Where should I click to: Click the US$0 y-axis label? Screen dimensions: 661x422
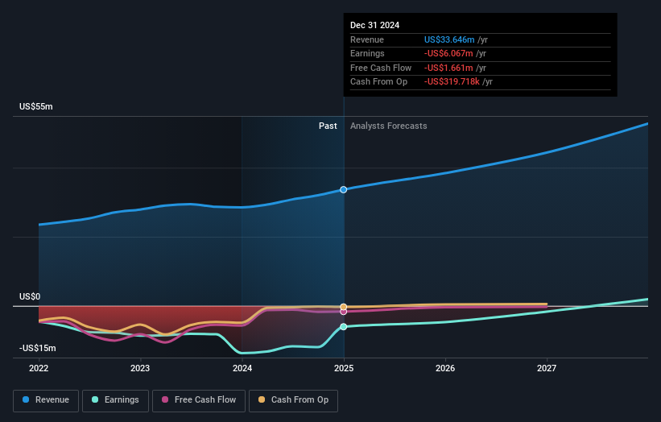(x=30, y=297)
